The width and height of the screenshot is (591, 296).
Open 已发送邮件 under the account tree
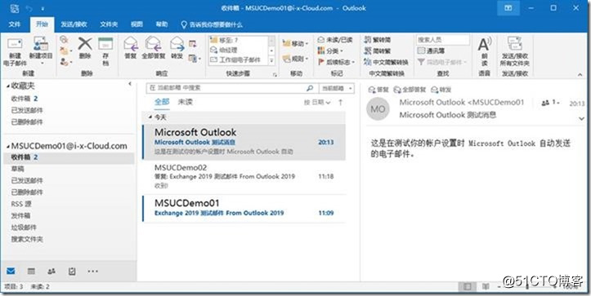click(27, 180)
